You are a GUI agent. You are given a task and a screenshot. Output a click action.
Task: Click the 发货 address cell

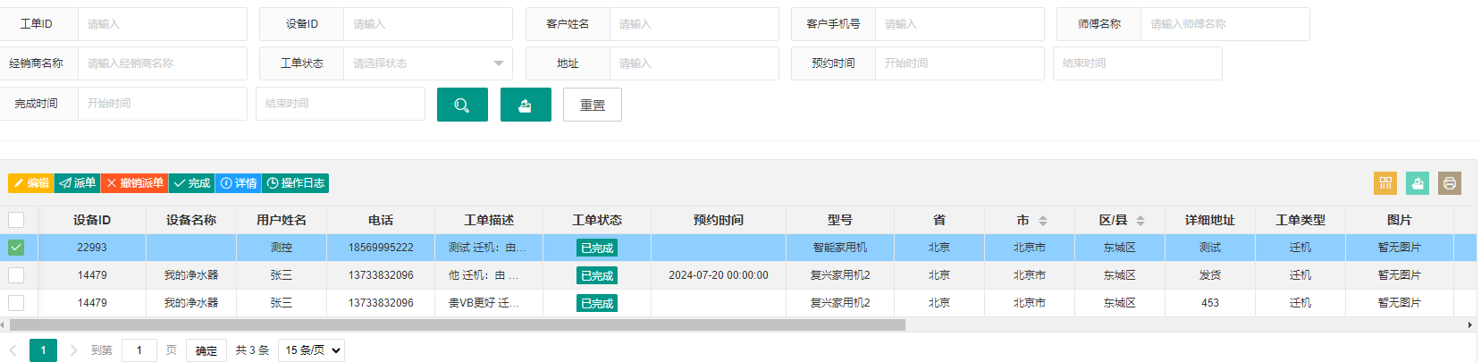click(x=1210, y=275)
